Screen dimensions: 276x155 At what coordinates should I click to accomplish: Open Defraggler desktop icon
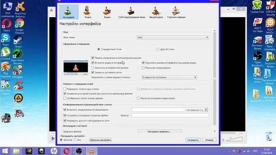click(17, 72)
